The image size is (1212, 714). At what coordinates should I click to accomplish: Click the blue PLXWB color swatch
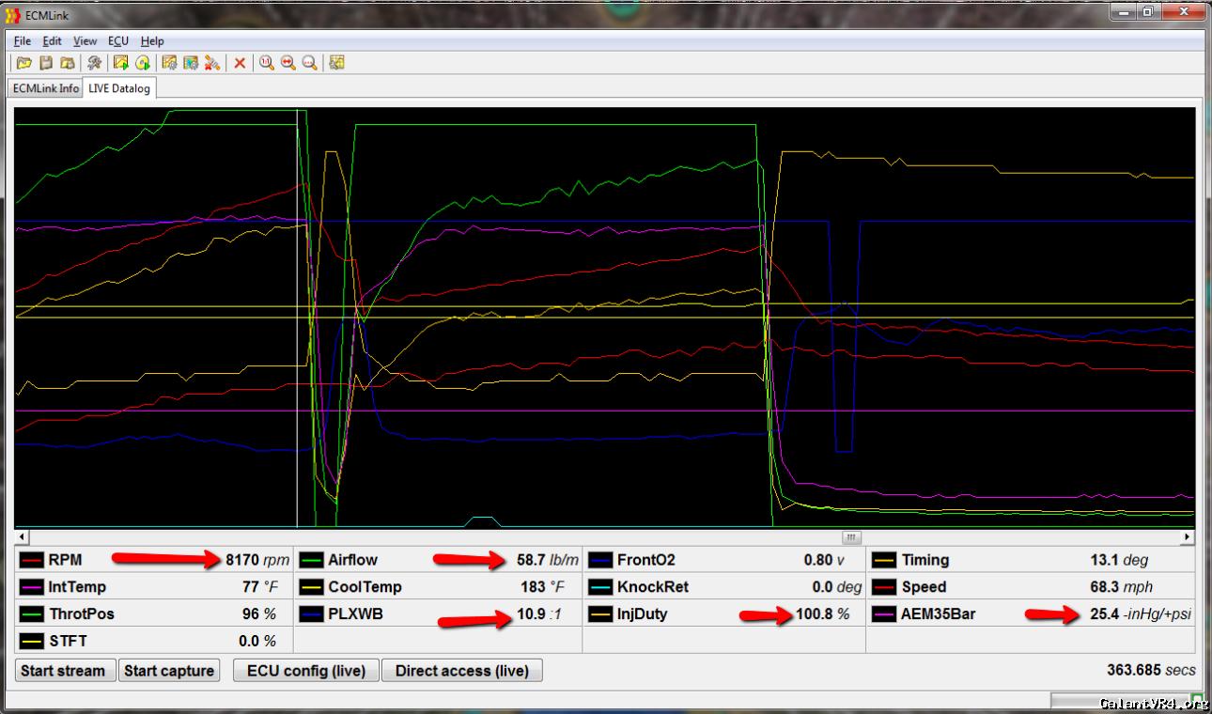(312, 614)
